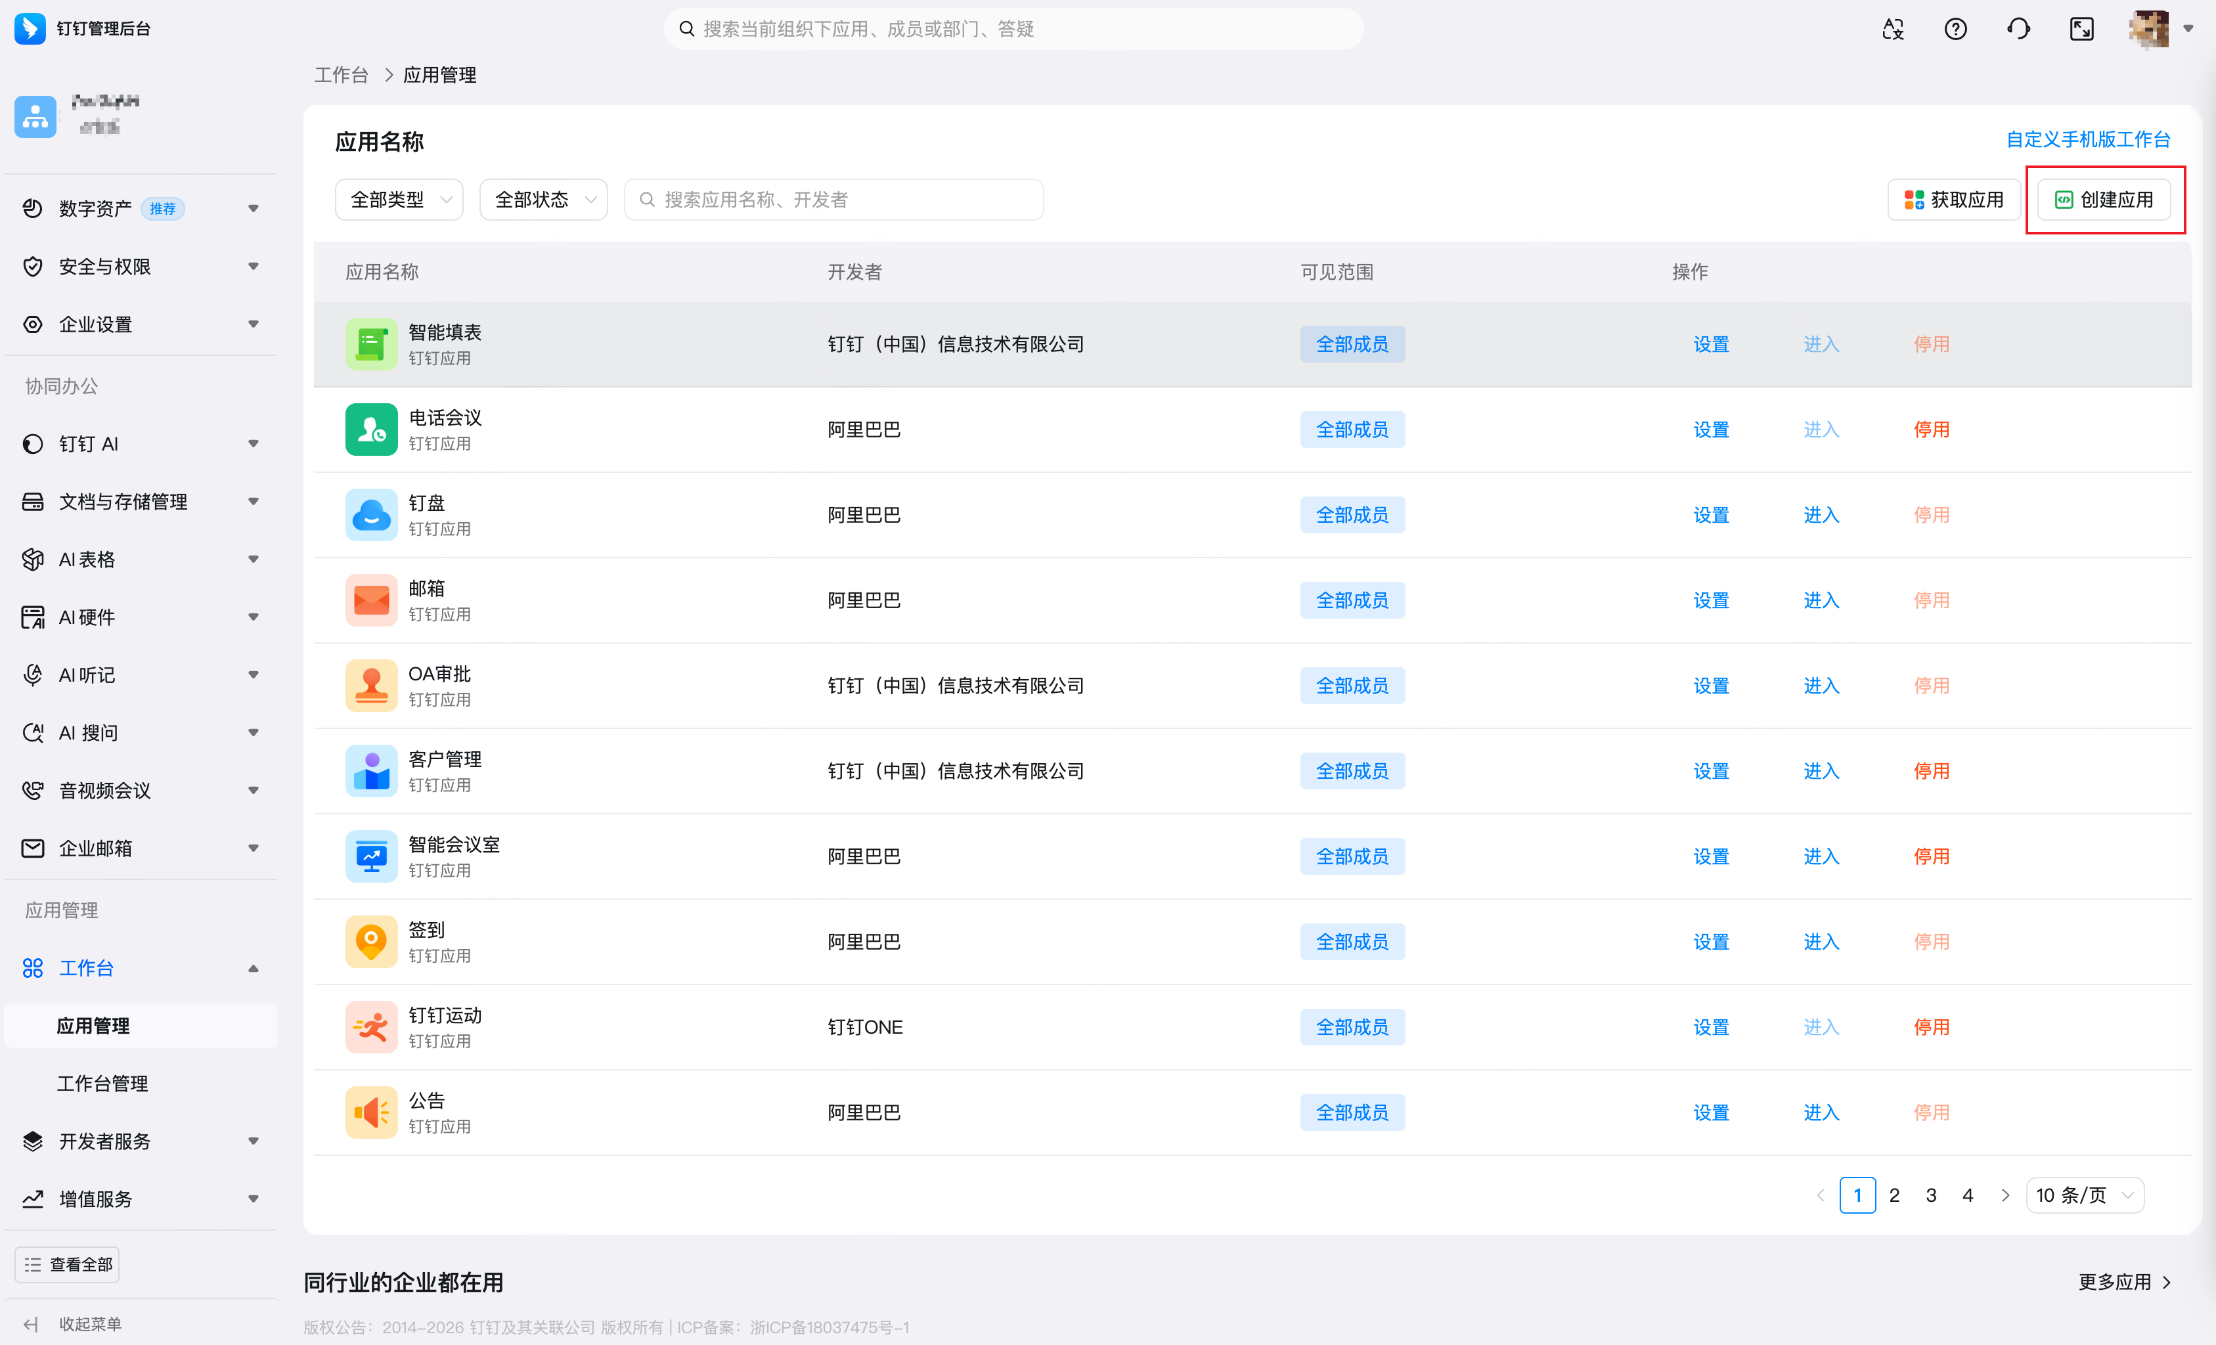This screenshot has width=2216, height=1345.
Task: Click the 公告 megaphone app icon
Action: [x=370, y=1113]
